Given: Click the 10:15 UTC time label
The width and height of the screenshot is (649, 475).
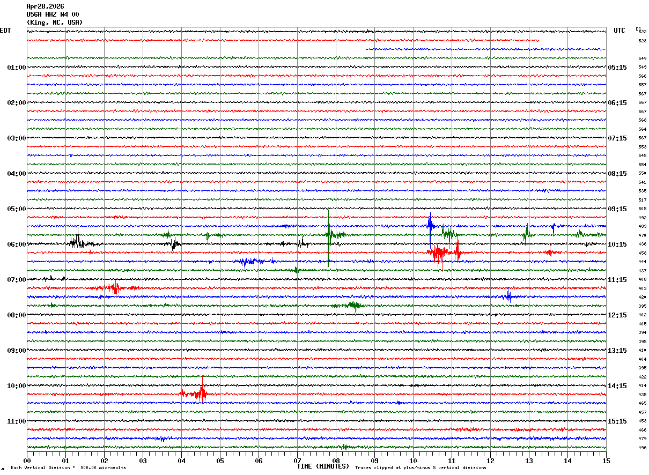Looking at the screenshot, I should [x=617, y=244].
